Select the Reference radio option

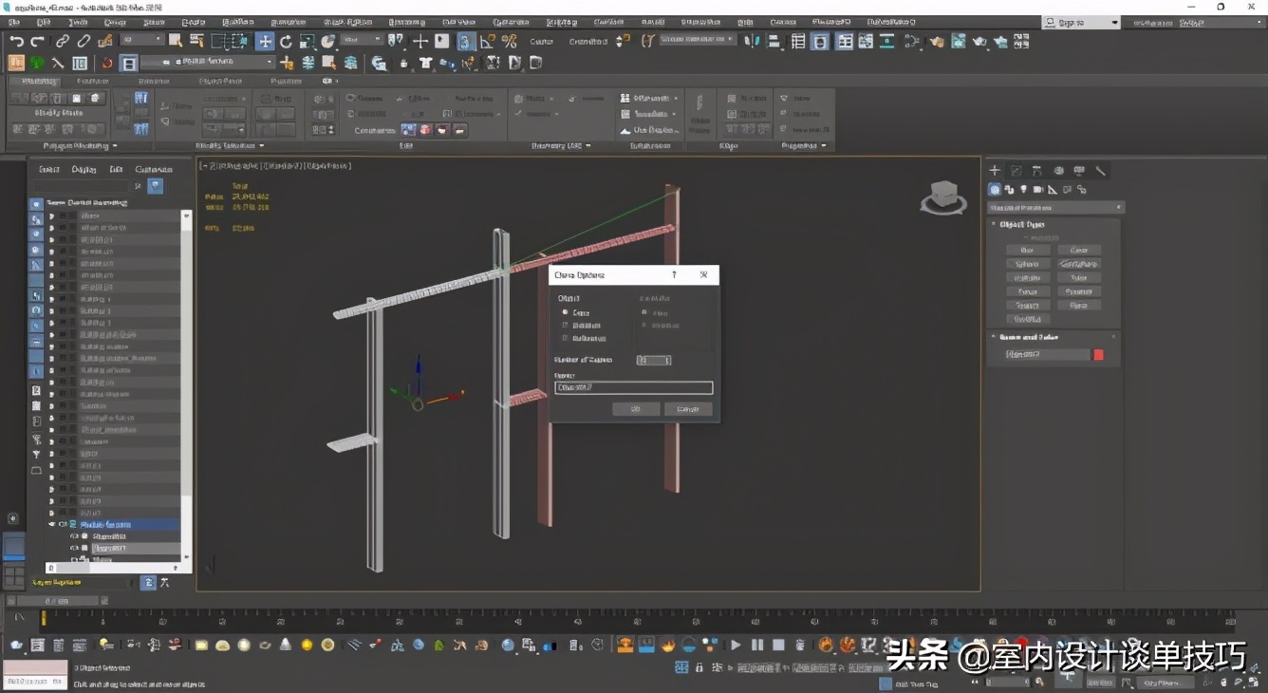[566, 338]
